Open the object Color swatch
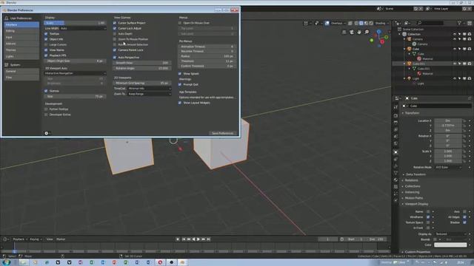 tap(450, 245)
